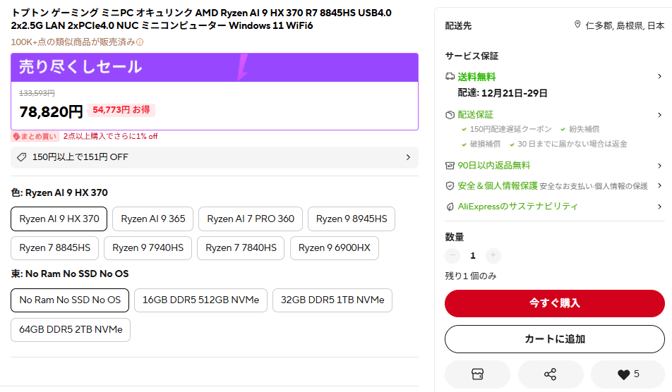Select Ryzen 7 8845HS option
This screenshot has height=392, width=672.
[55, 247]
